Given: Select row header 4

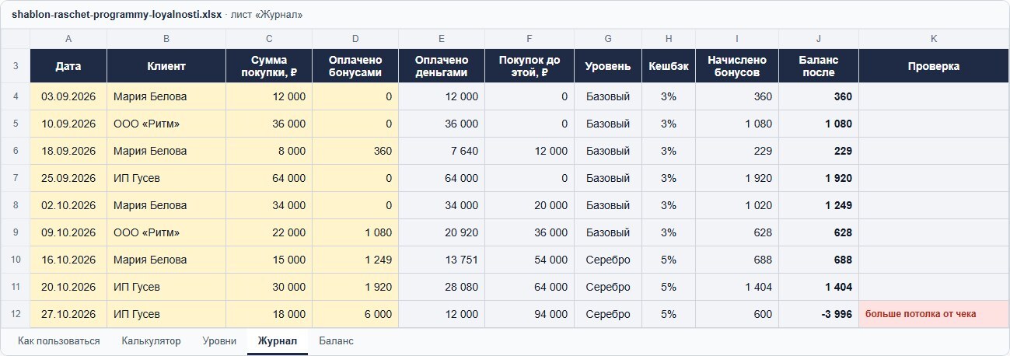Looking at the screenshot, I should (16, 96).
